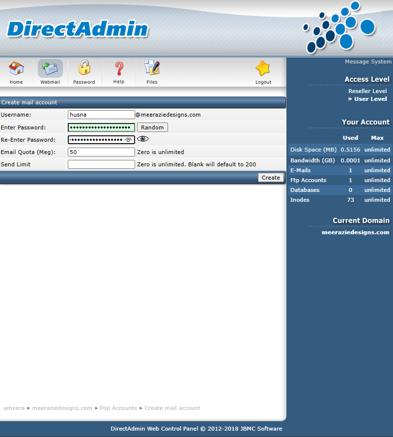
Task: Click the 'Blank will default to 200' hint
Action: click(x=222, y=164)
